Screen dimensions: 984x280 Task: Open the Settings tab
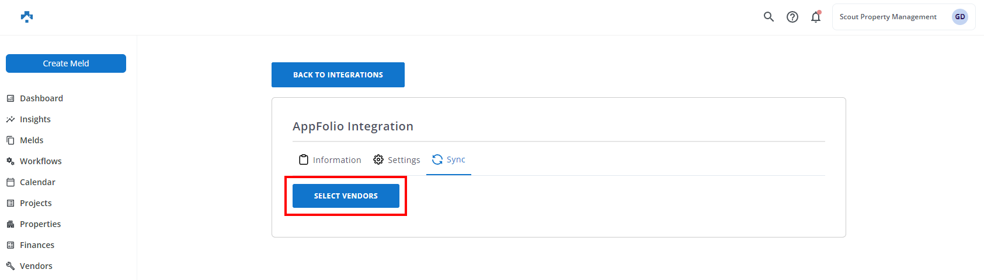click(397, 160)
